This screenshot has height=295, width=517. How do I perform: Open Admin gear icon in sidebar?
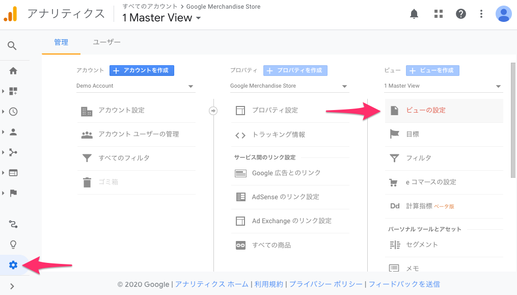(13, 265)
